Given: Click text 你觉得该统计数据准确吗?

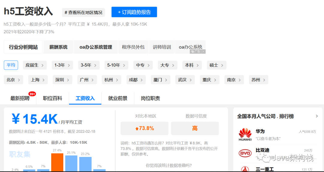Looking at the screenshot, I should tap(169, 165).
